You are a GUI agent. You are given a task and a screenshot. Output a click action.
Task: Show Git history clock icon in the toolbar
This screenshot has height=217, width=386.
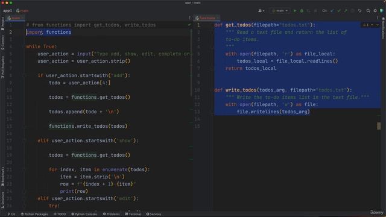point(352,11)
